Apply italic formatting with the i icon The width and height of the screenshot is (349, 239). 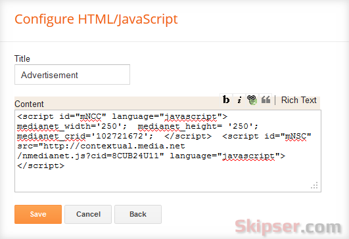239,100
